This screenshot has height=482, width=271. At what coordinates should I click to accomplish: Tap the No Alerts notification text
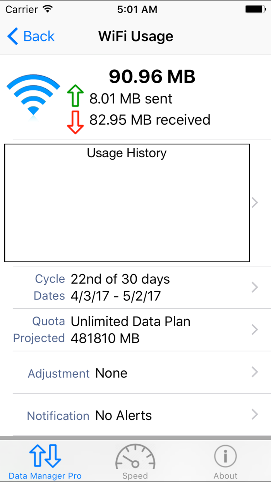pyautogui.click(x=123, y=415)
